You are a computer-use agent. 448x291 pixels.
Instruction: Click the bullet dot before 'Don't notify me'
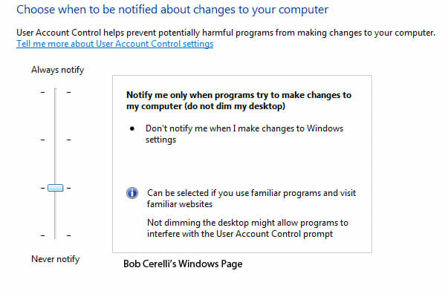(132, 128)
